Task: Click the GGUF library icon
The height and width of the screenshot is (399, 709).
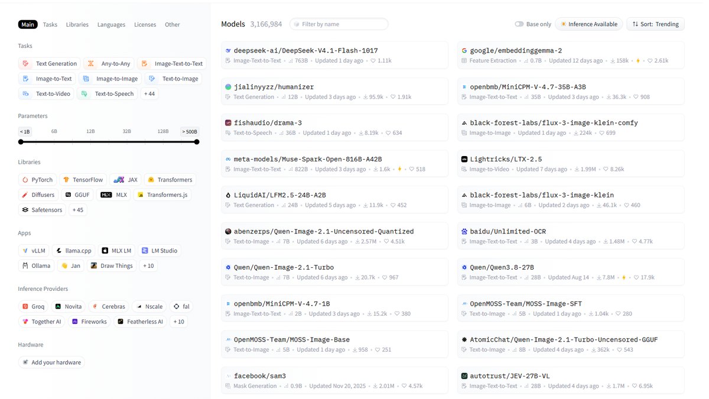Action: (x=69, y=194)
